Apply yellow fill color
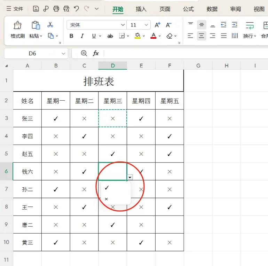Image resolution: width=268 pixels, height=266 pixels. click(x=137, y=36)
